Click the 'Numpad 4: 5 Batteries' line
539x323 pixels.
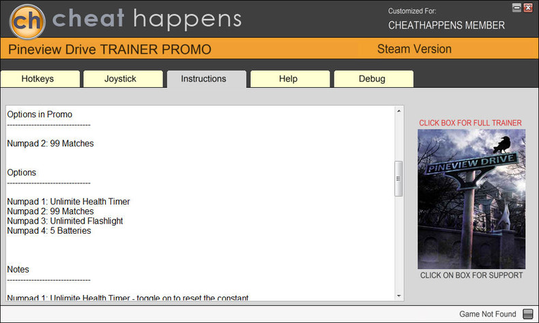coord(49,230)
